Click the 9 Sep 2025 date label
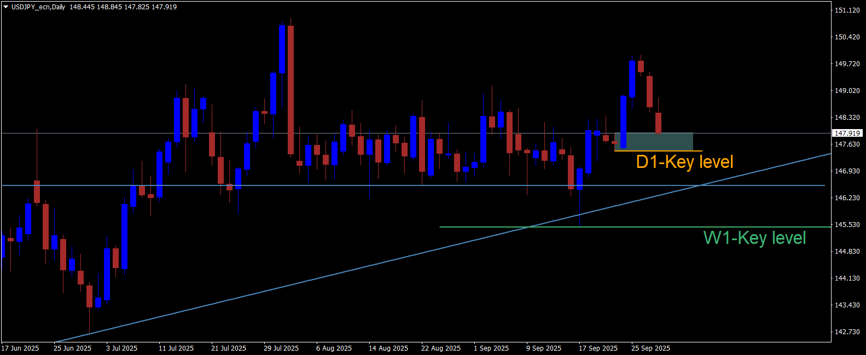 point(544,348)
